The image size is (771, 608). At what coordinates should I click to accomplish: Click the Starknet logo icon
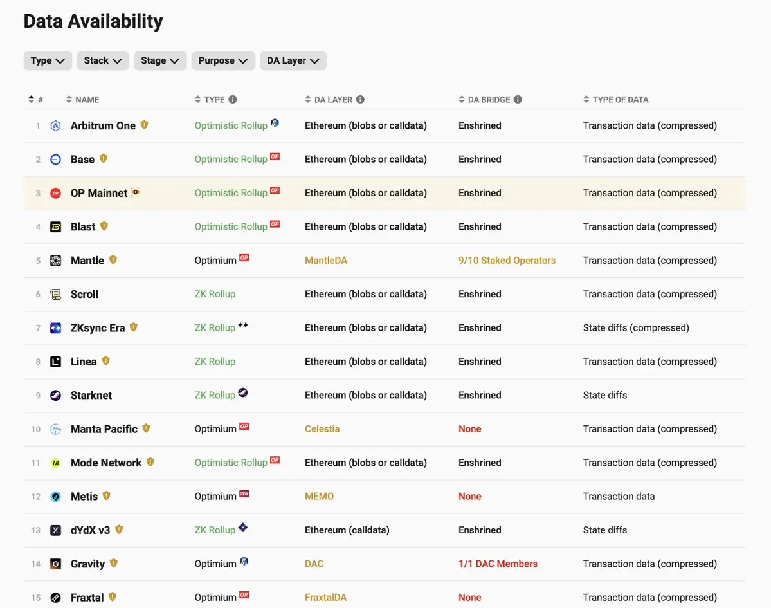pos(55,395)
